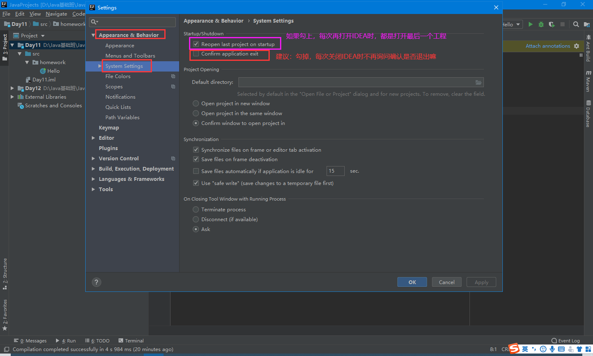Toggle Use "safe write" checkbox
Image resolution: width=593 pixels, height=356 pixels.
click(196, 183)
